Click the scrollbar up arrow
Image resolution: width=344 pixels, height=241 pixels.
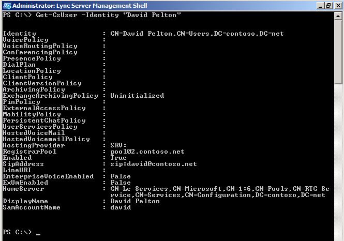point(338,16)
